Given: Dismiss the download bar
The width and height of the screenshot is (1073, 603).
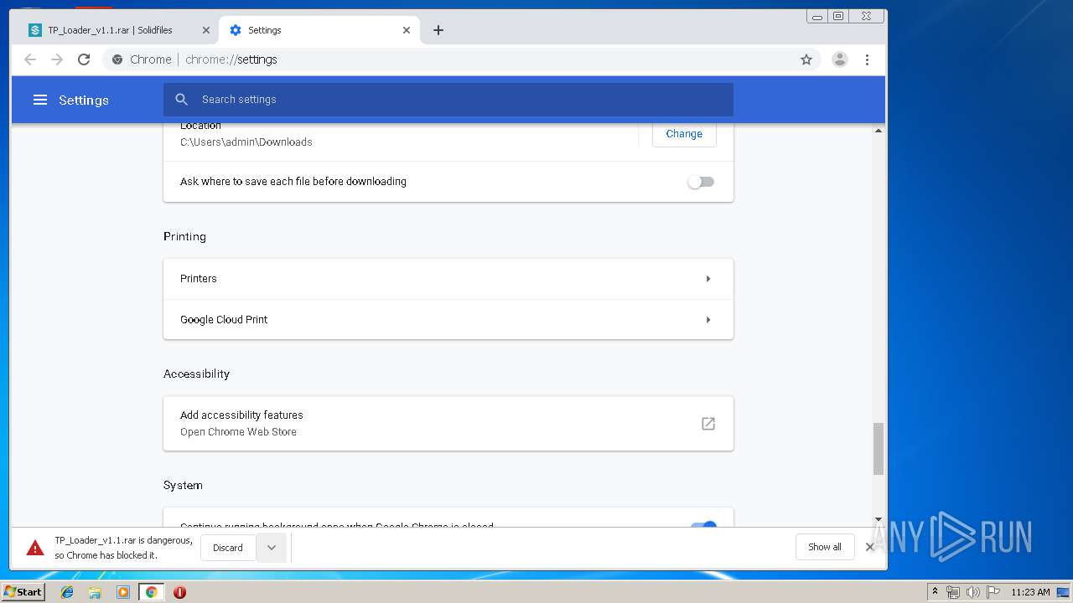Looking at the screenshot, I should [x=869, y=547].
